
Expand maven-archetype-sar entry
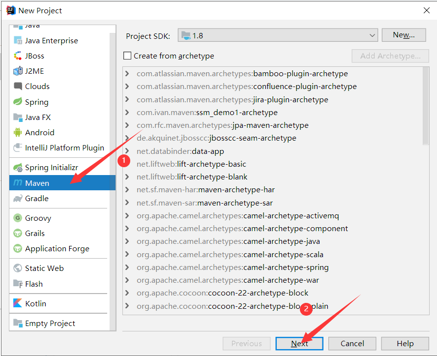coord(127,203)
